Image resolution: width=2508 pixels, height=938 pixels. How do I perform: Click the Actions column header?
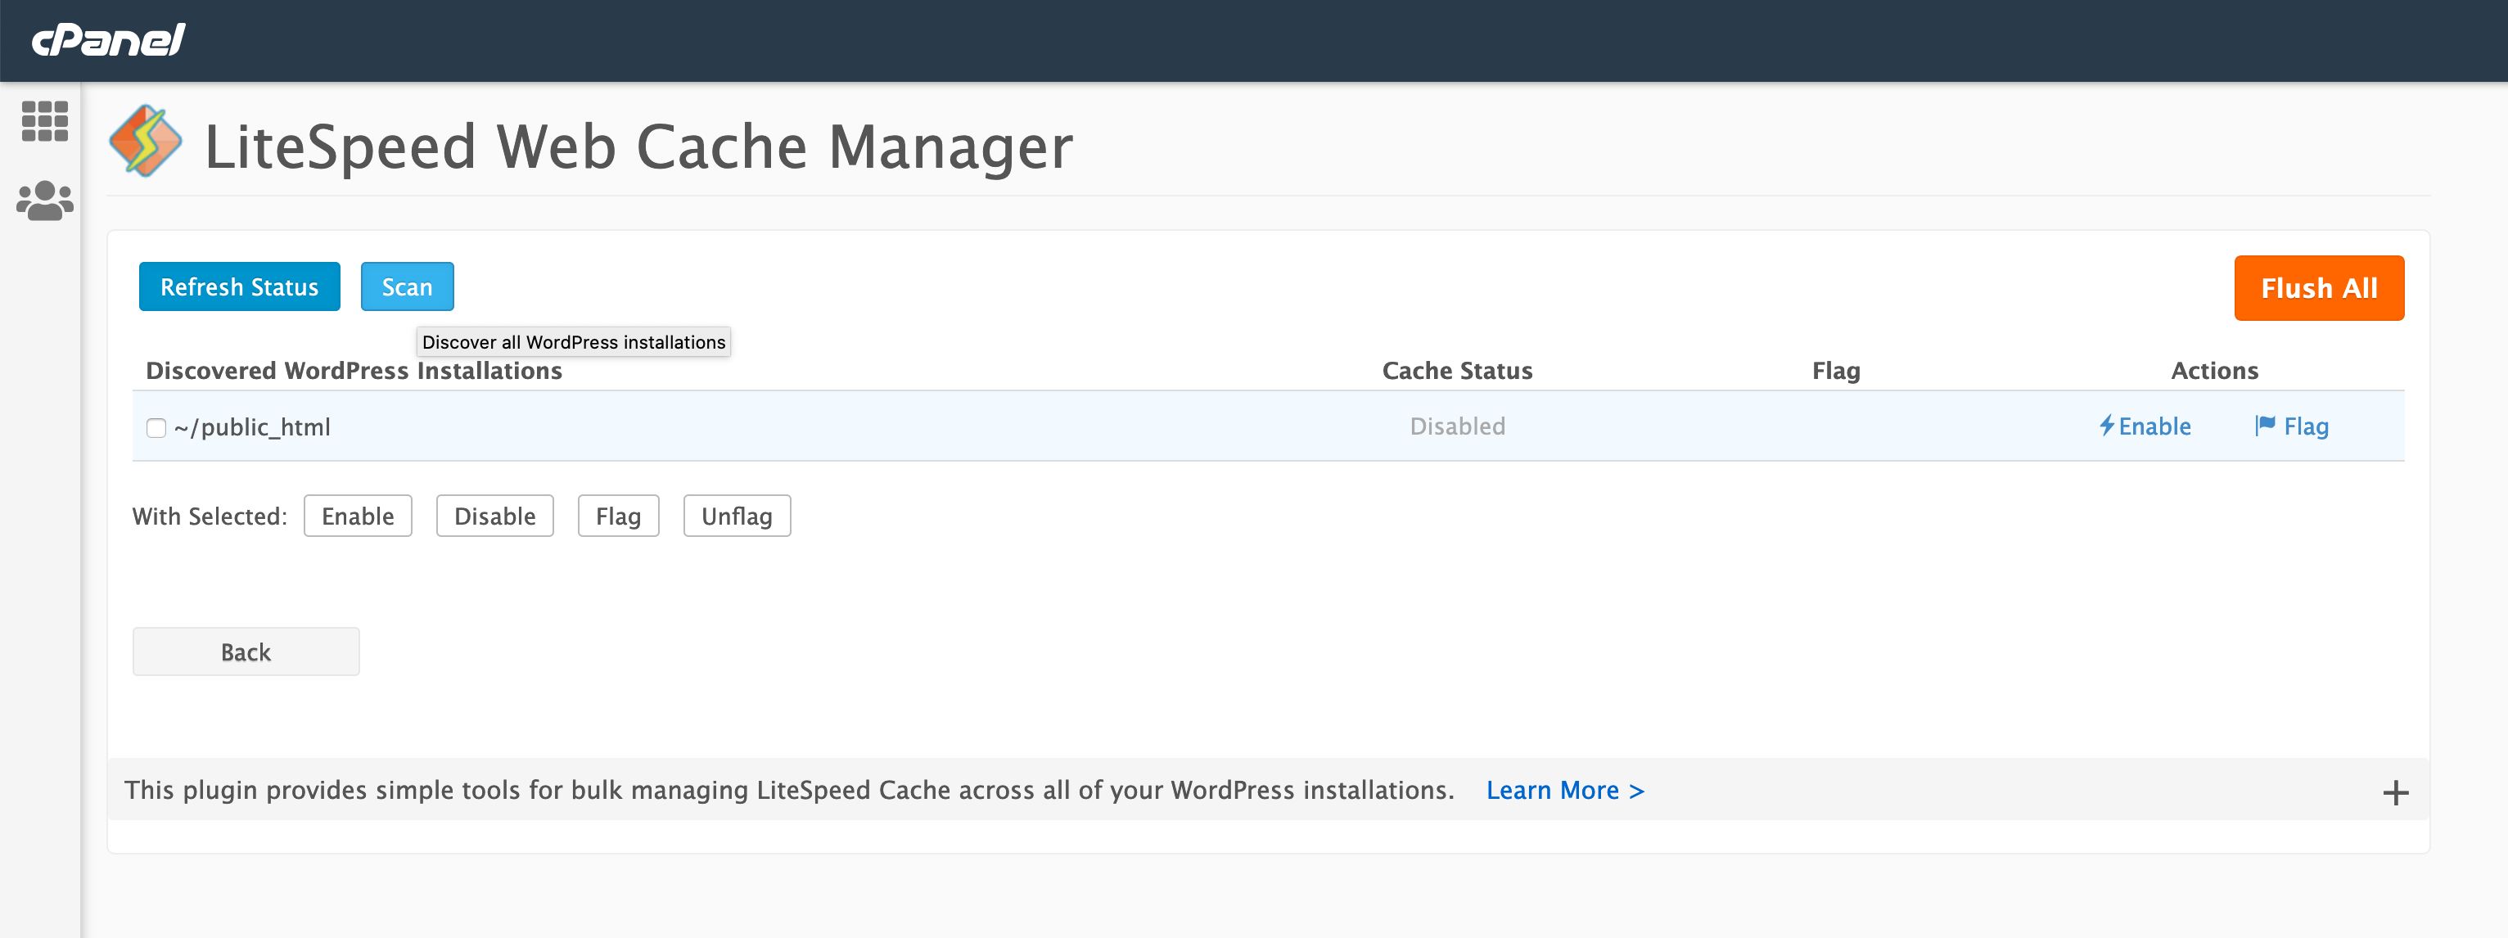click(2214, 370)
